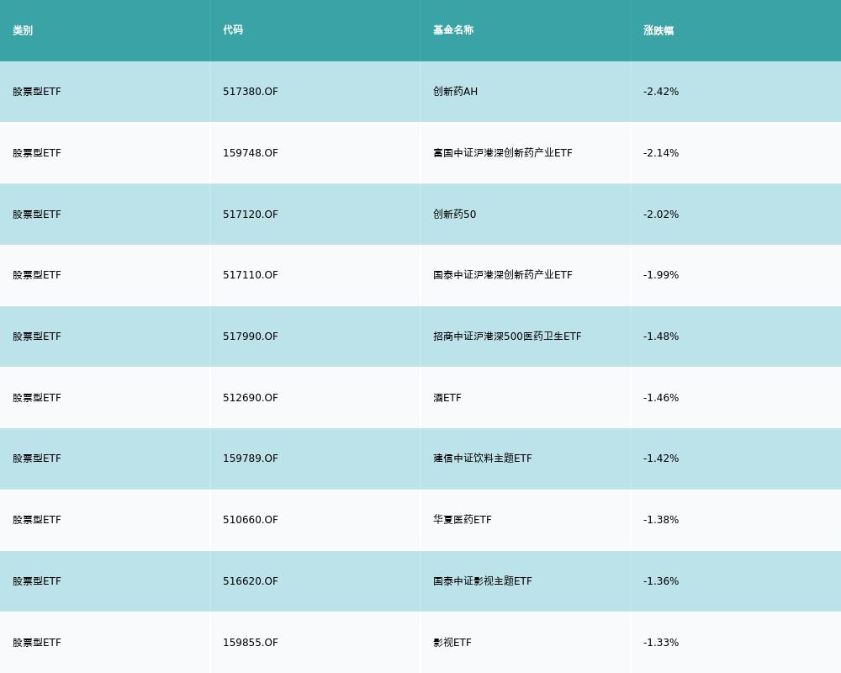The width and height of the screenshot is (841, 673).
Task: Click 股票型ETF in the 517380.OF row
Action: coord(37,91)
